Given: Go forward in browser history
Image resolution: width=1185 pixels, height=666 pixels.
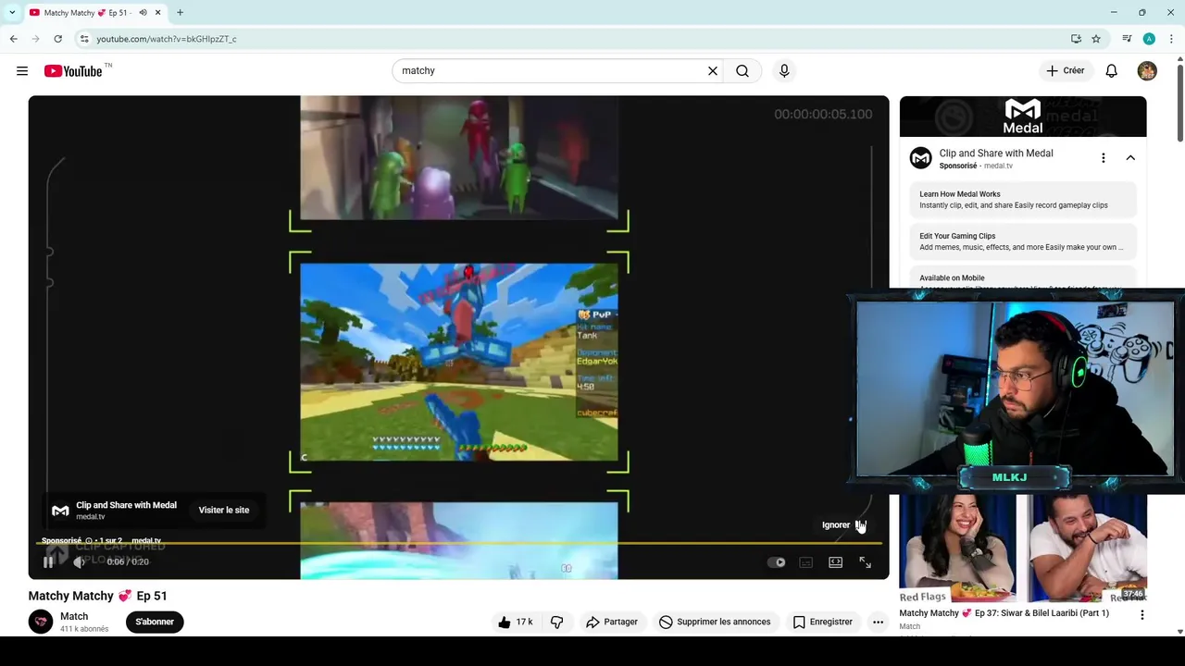Looking at the screenshot, I should click(x=36, y=39).
